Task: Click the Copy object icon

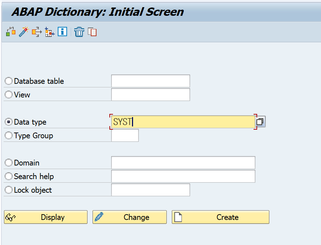Action: pos(92,32)
